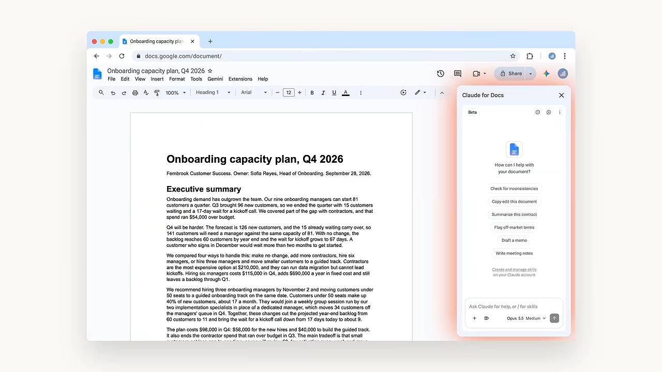Open version history clock icon
Image resolution: width=662 pixels, height=372 pixels.
click(x=441, y=73)
